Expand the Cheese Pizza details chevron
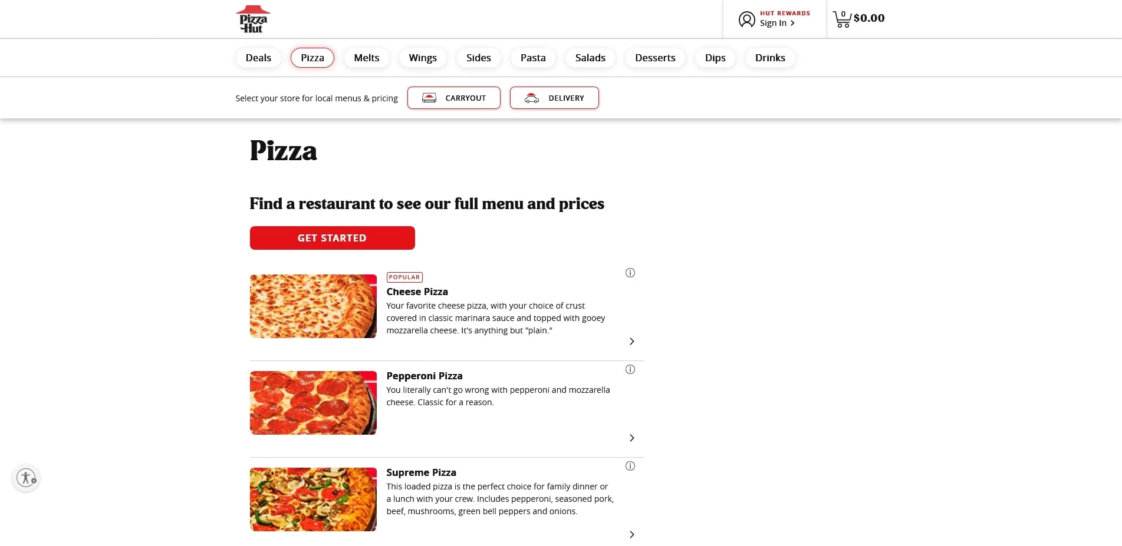This screenshot has width=1122, height=546. [631, 341]
